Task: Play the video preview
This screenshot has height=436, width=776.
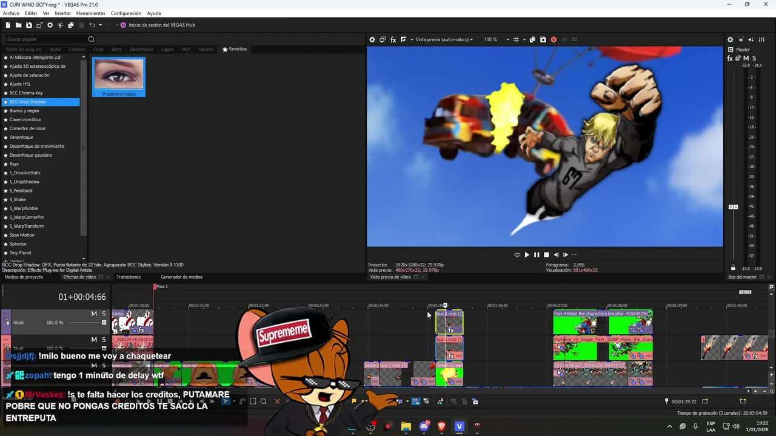Action: point(527,255)
